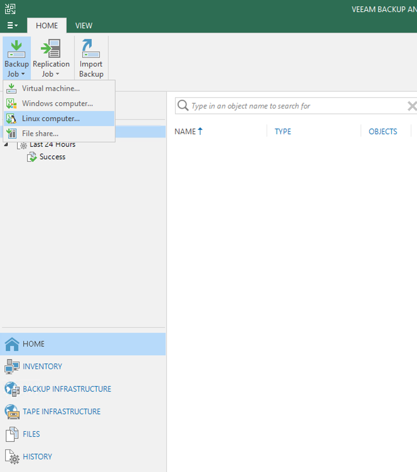The height and width of the screenshot is (472, 417).
Task: Click the FILES documents icon
Action: coord(12,434)
